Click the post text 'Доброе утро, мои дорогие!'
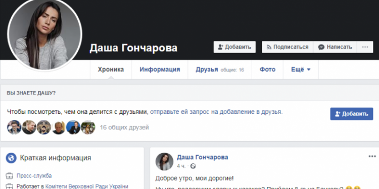Image resolution: width=379 pixels, height=189 pixels. pos(195,178)
